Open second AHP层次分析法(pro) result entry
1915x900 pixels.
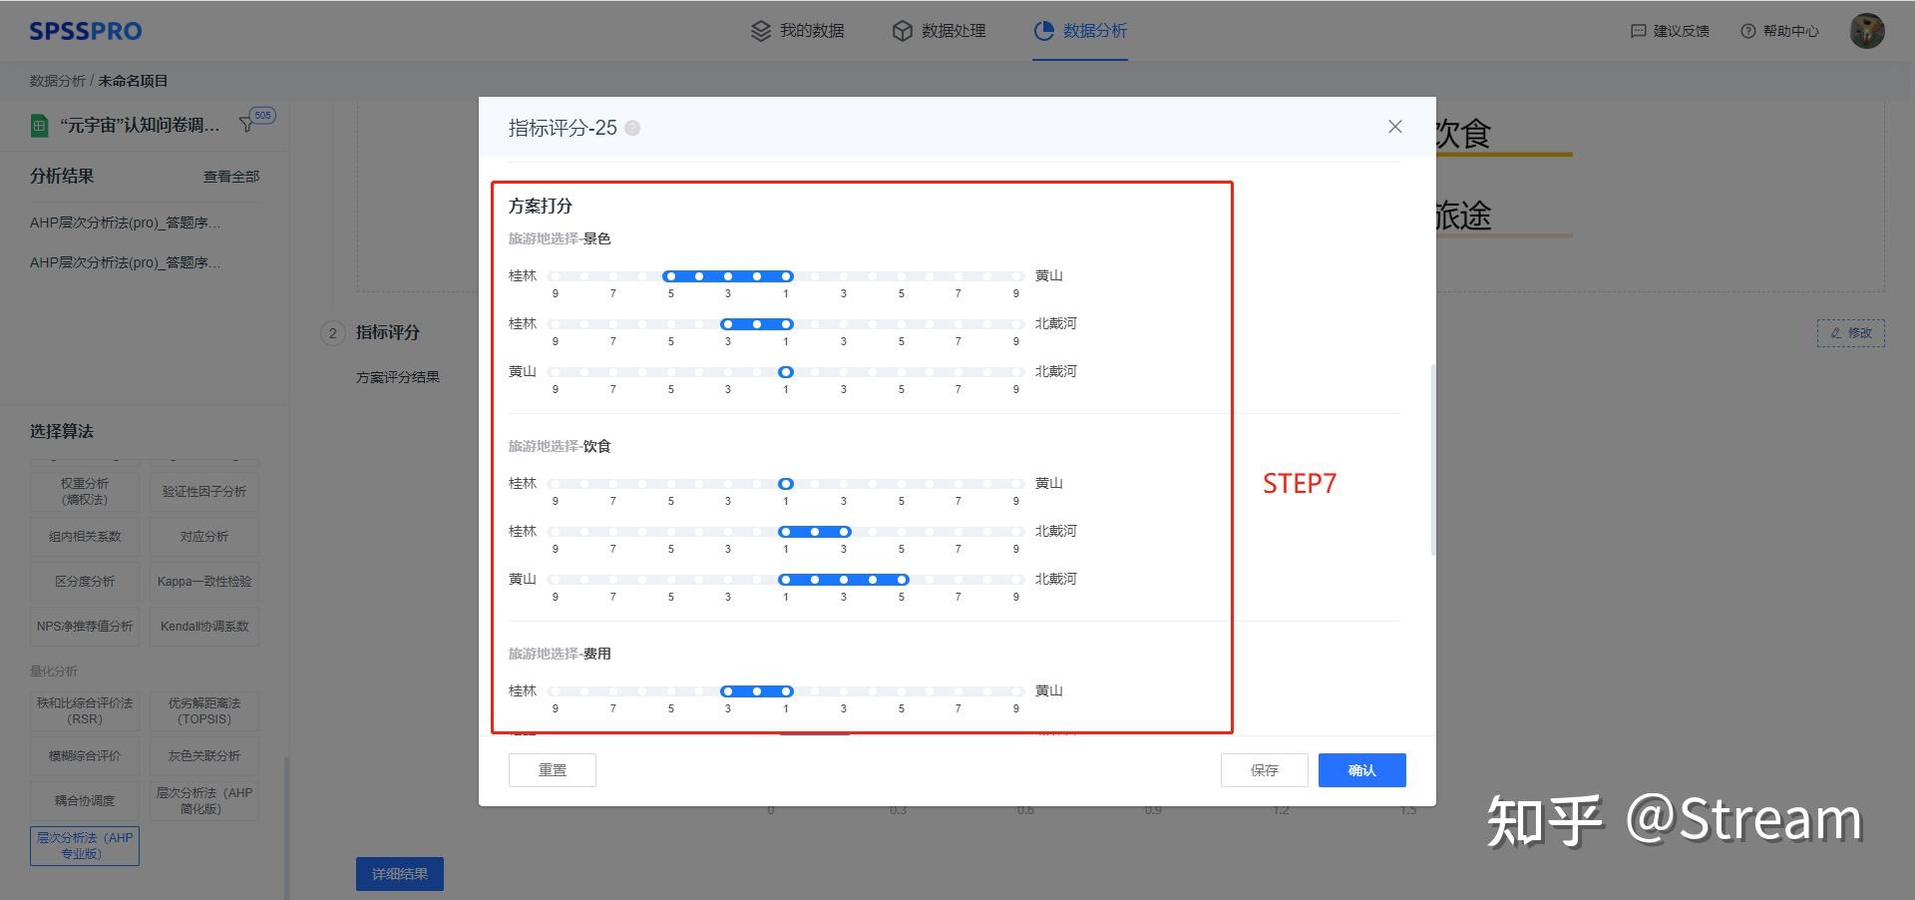(126, 262)
